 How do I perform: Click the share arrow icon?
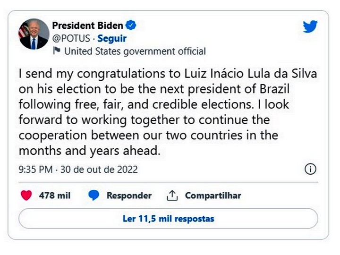point(172,195)
